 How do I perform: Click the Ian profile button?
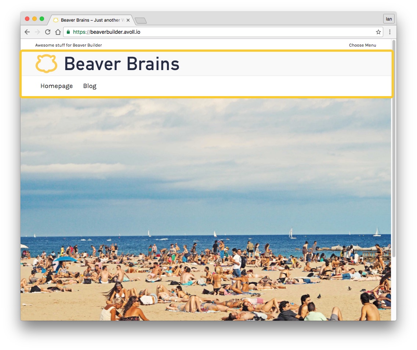coord(389,19)
